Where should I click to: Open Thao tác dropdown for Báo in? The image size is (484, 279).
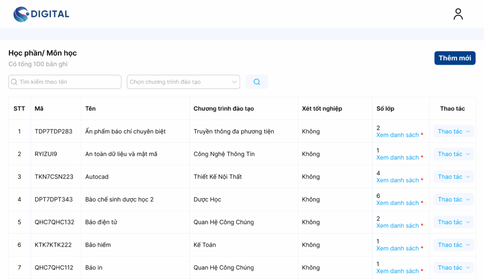pos(453,268)
